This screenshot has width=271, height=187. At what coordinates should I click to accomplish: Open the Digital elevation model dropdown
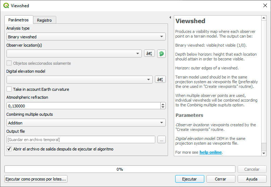79,80
